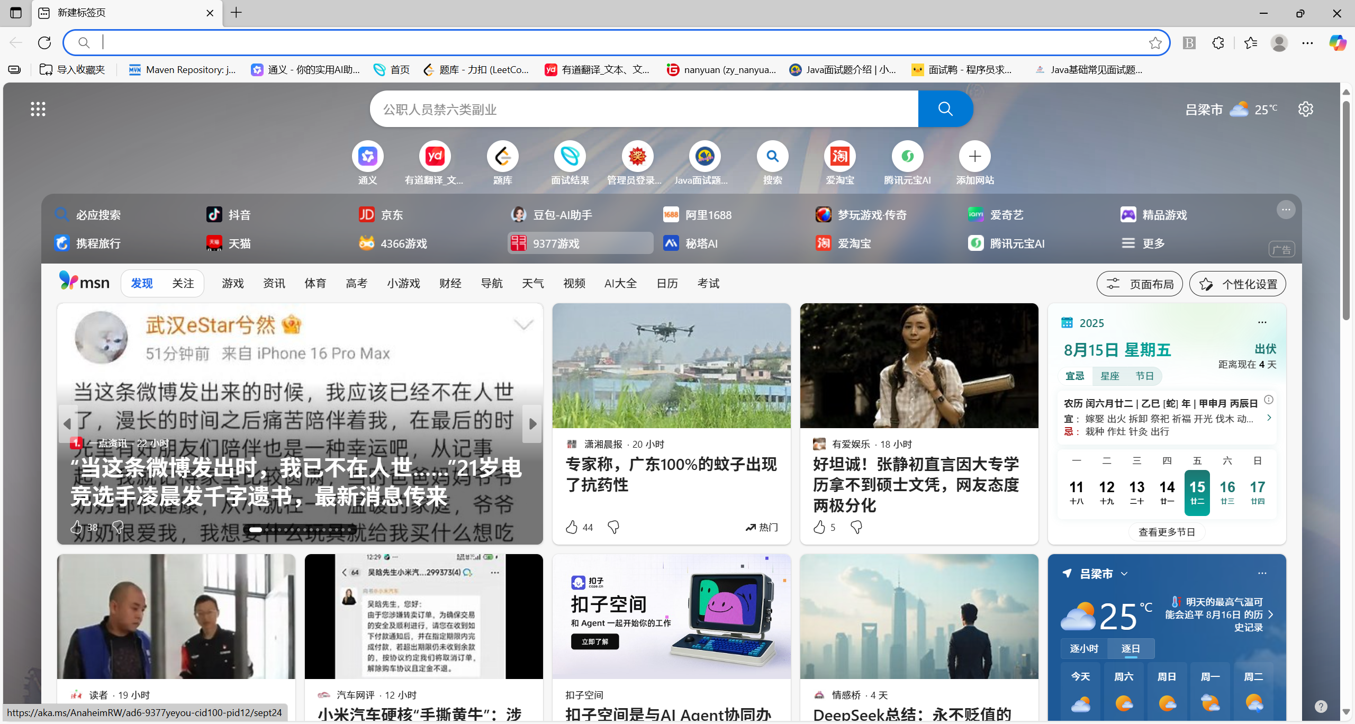Open the browser profile avatar
Viewport: 1355px width, 724px height.
[x=1279, y=43]
